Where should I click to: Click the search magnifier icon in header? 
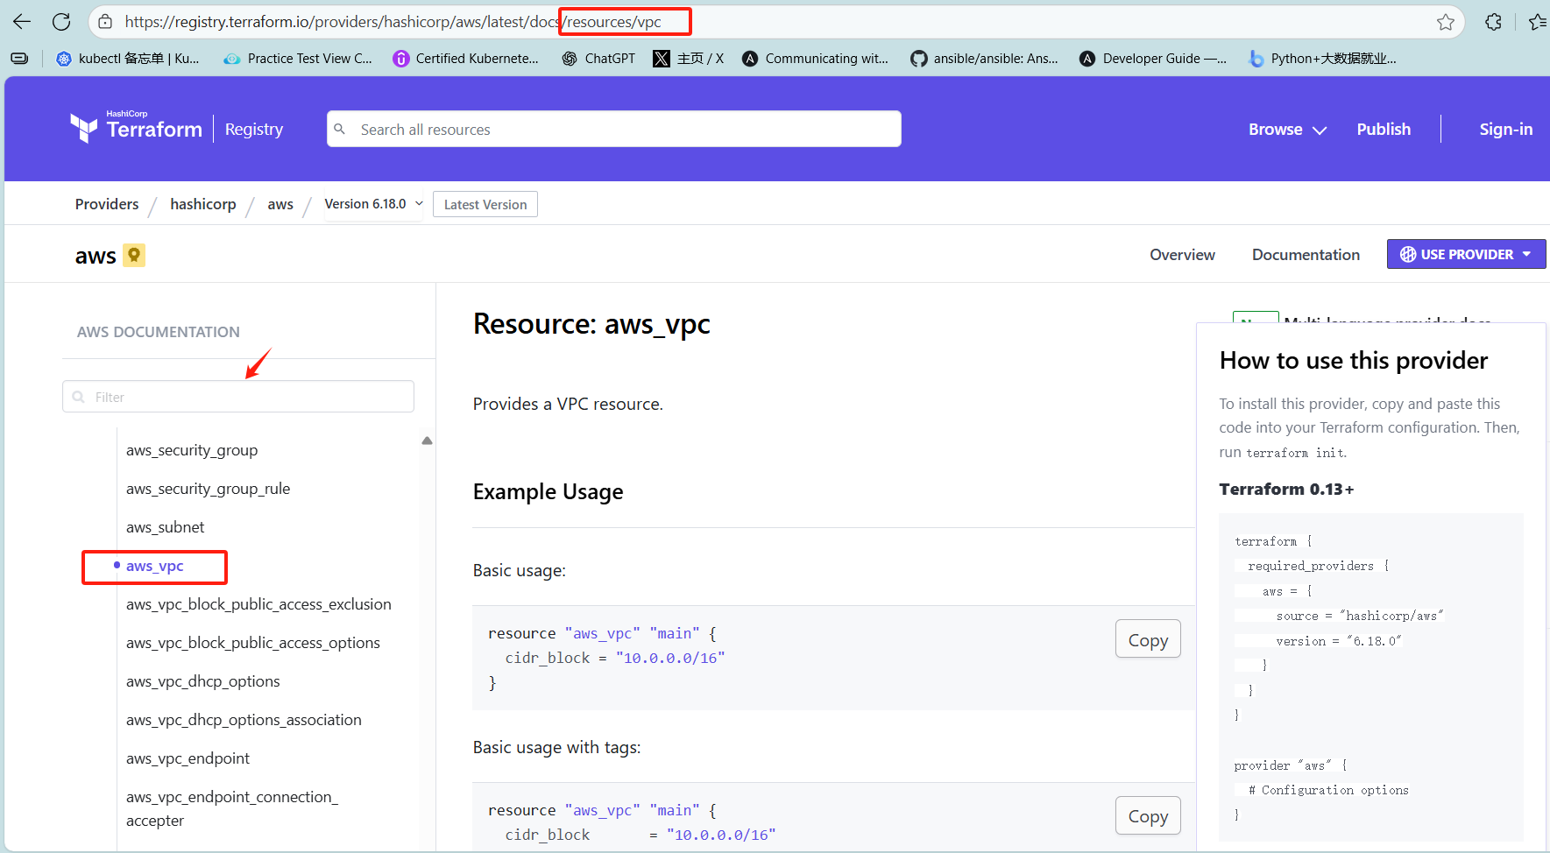[x=340, y=129]
